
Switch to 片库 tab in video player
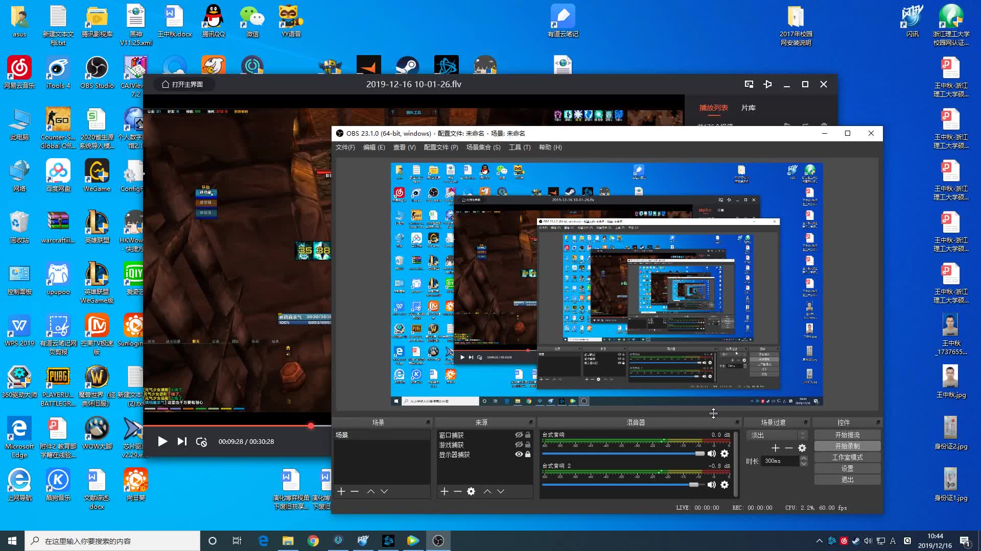pyautogui.click(x=749, y=108)
